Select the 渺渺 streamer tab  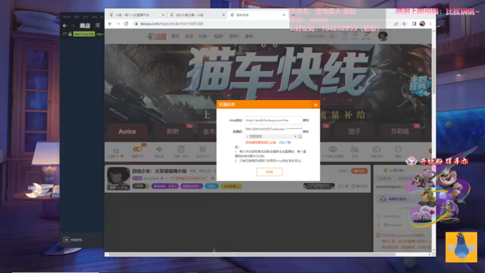tap(173, 131)
